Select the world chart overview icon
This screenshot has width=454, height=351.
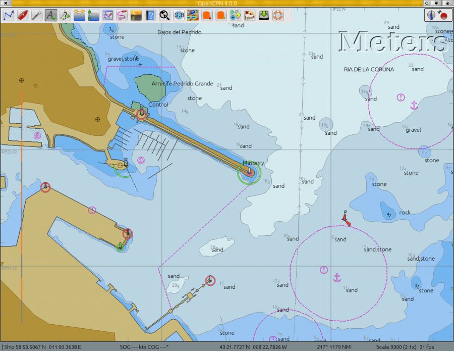(x=163, y=15)
